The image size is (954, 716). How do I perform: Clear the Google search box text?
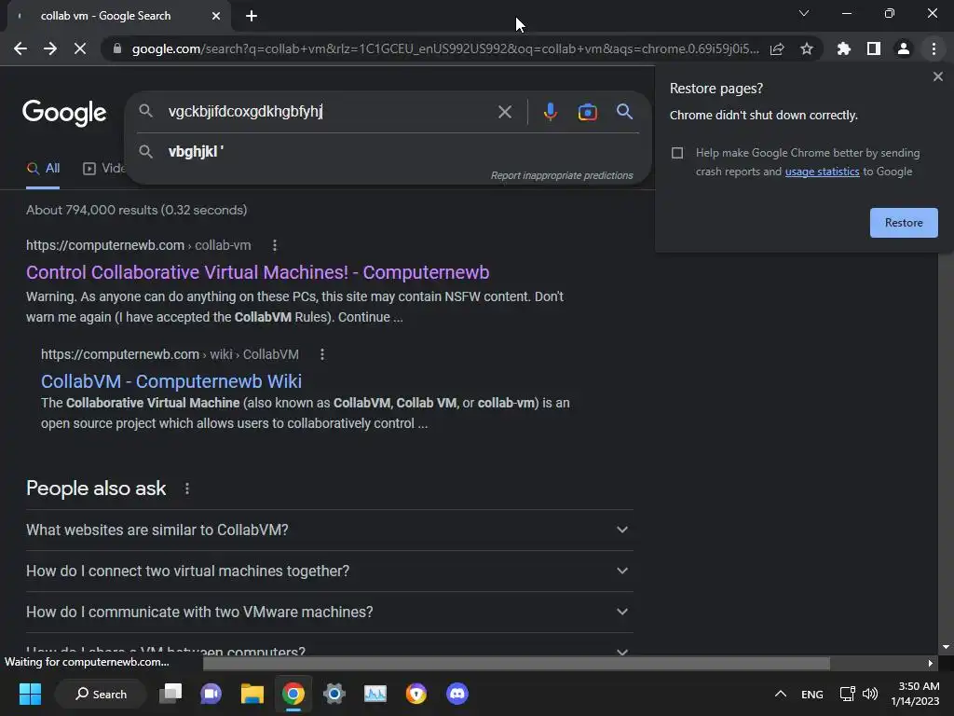point(504,112)
